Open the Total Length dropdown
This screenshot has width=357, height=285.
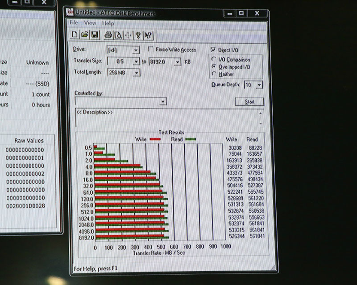click(x=137, y=73)
